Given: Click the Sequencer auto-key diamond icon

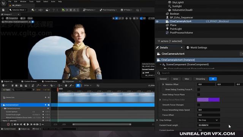Looking at the screenshot, I should click(x=66, y=86).
